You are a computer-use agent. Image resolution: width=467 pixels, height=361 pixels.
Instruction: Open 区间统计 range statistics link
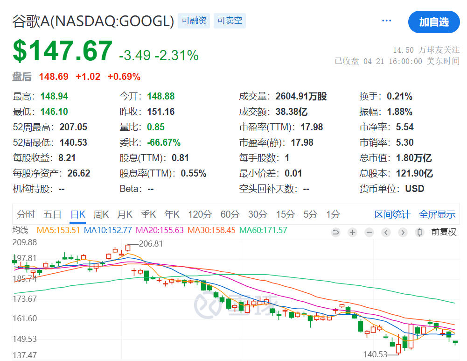[392, 214]
